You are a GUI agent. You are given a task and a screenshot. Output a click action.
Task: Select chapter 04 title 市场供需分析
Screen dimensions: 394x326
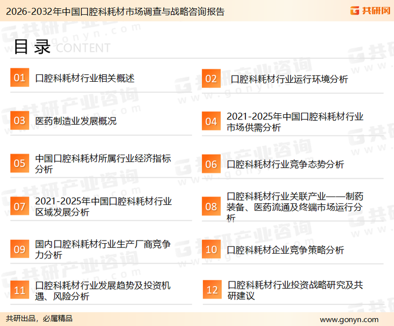(295, 122)
